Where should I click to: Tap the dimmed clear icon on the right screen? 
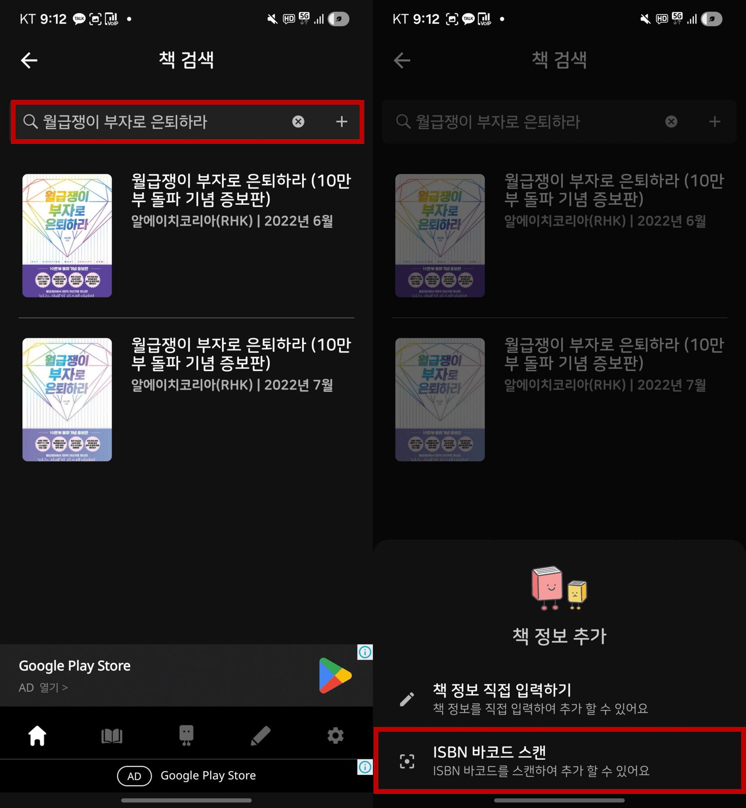pos(671,122)
